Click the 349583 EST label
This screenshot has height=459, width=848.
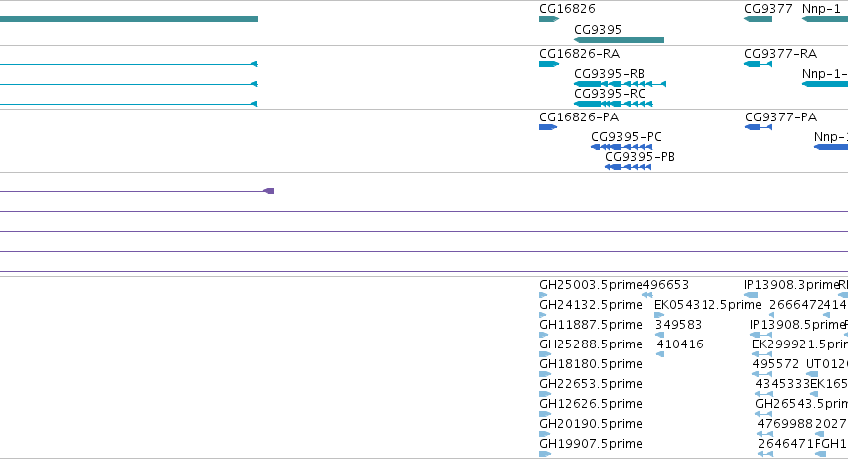click(678, 325)
